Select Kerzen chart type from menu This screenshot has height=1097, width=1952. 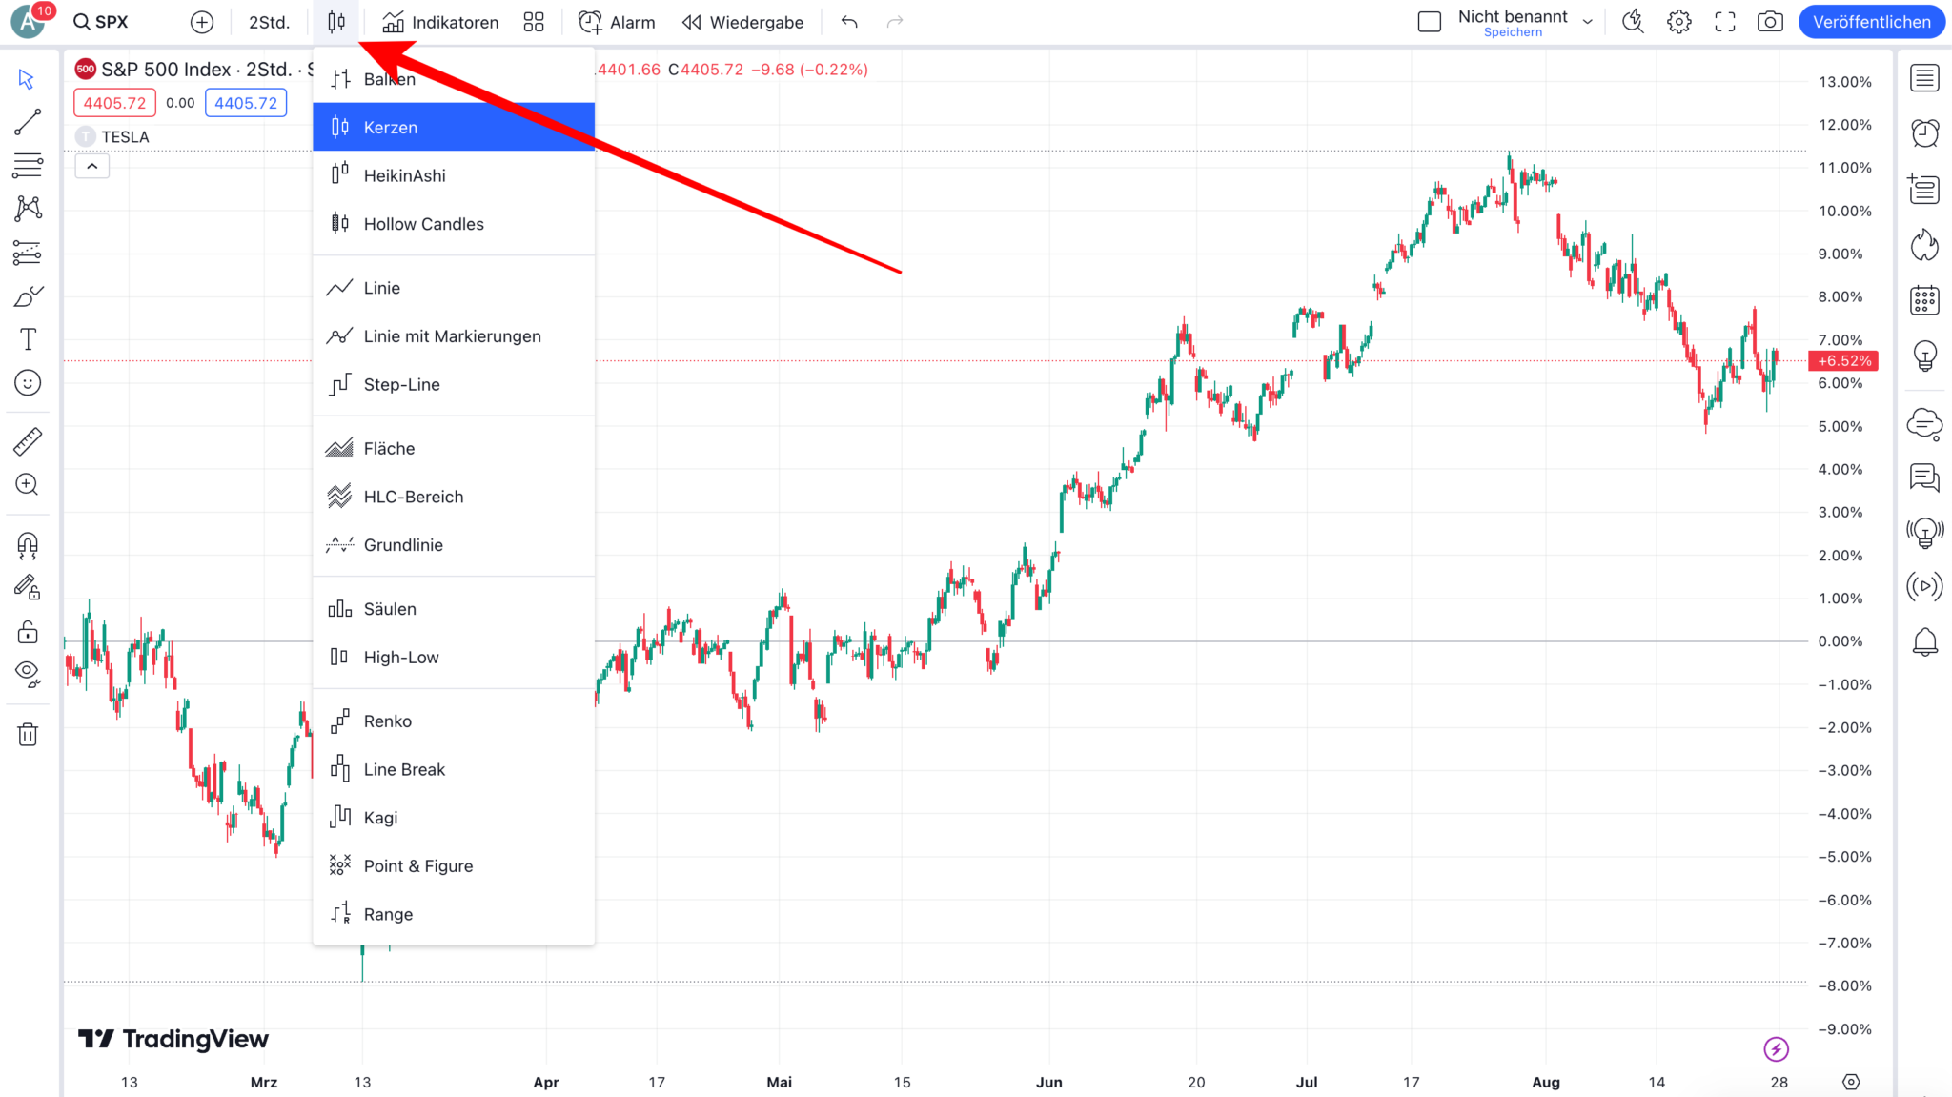[x=389, y=127]
